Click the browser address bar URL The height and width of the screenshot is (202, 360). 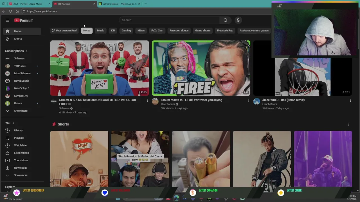[x=42, y=11]
